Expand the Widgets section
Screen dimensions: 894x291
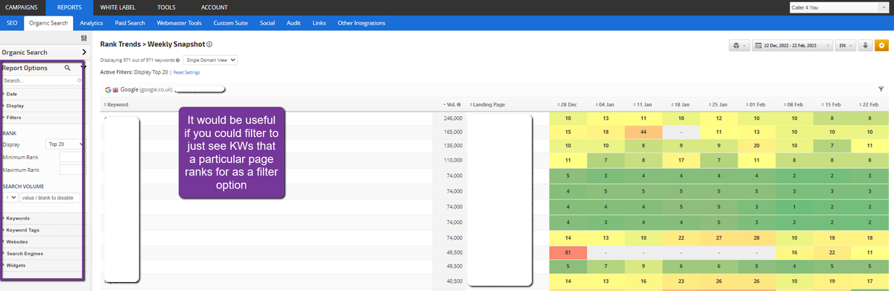point(16,265)
